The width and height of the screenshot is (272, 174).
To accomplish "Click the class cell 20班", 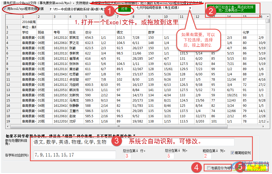I will pyautogui.click(x=45, y=121).
